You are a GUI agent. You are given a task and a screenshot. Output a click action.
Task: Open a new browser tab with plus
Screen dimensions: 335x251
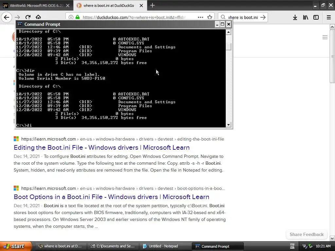(x=152, y=5)
